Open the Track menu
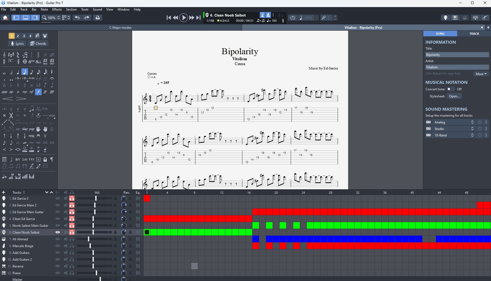 [24, 9]
